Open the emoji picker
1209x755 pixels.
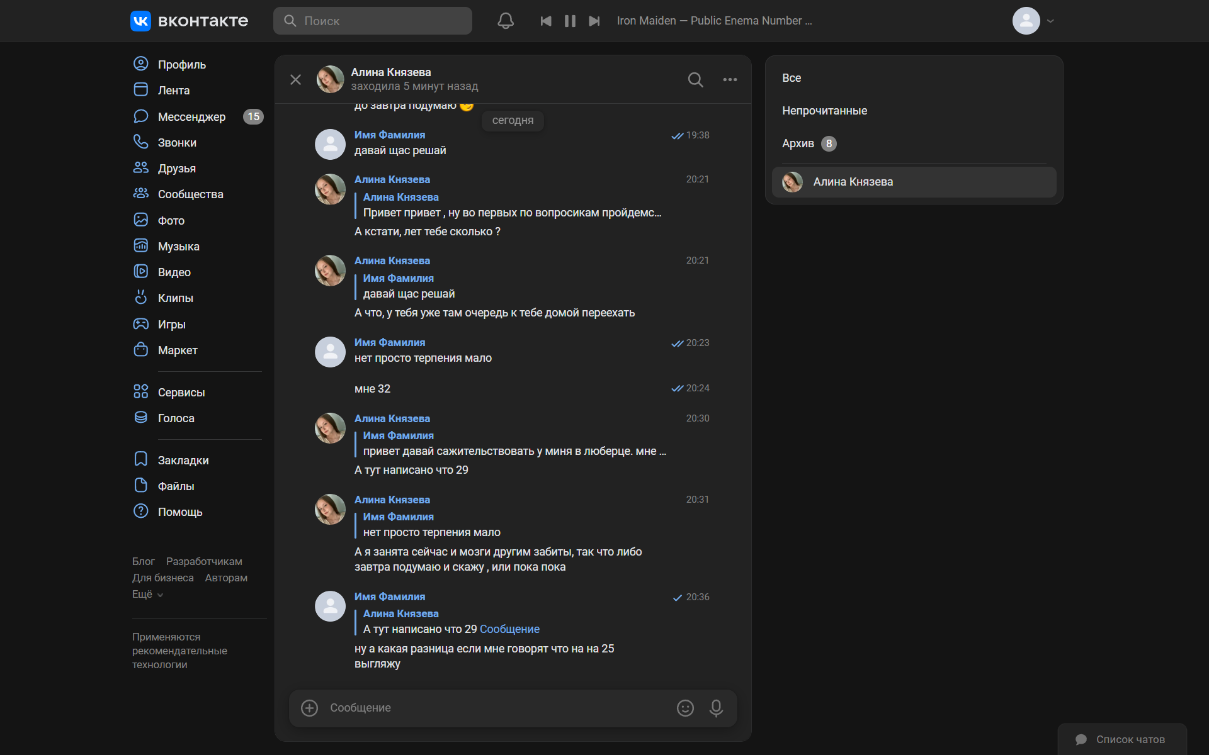pyautogui.click(x=685, y=708)
